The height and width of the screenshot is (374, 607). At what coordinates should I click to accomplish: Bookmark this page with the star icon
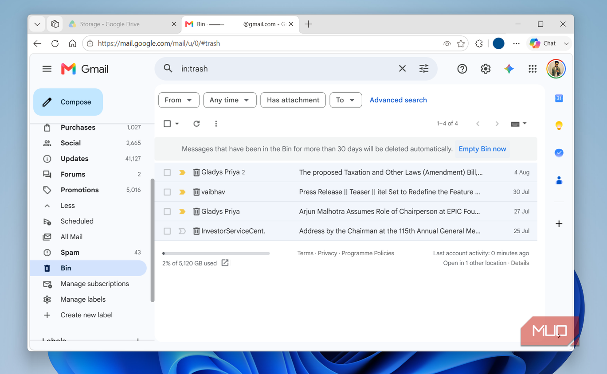(461, 43)
